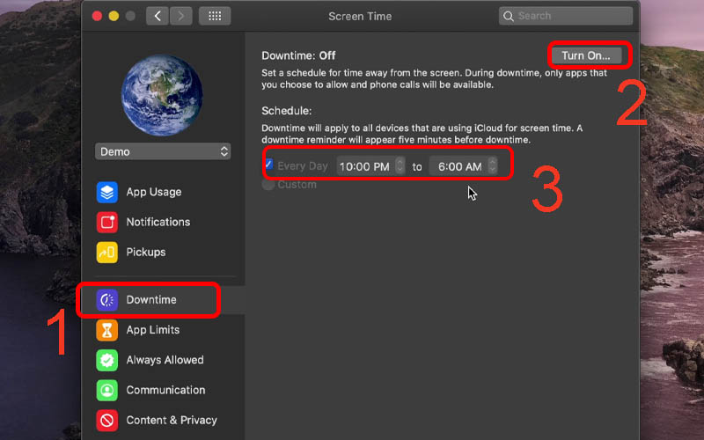
Task: Click the Downtime sidebar icon
Action: tap(106, 300)
